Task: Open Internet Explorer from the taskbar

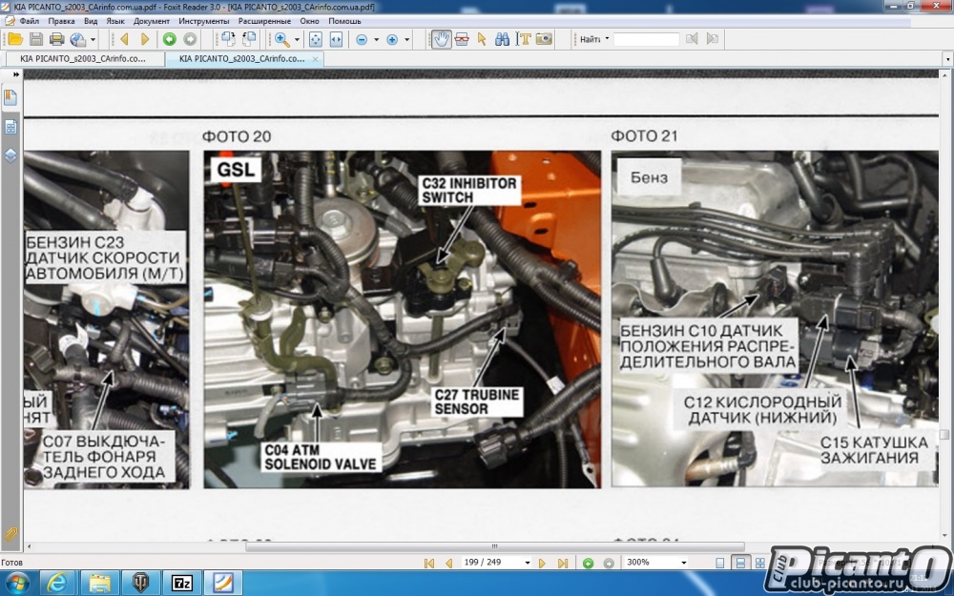Action: coord(58,583)
